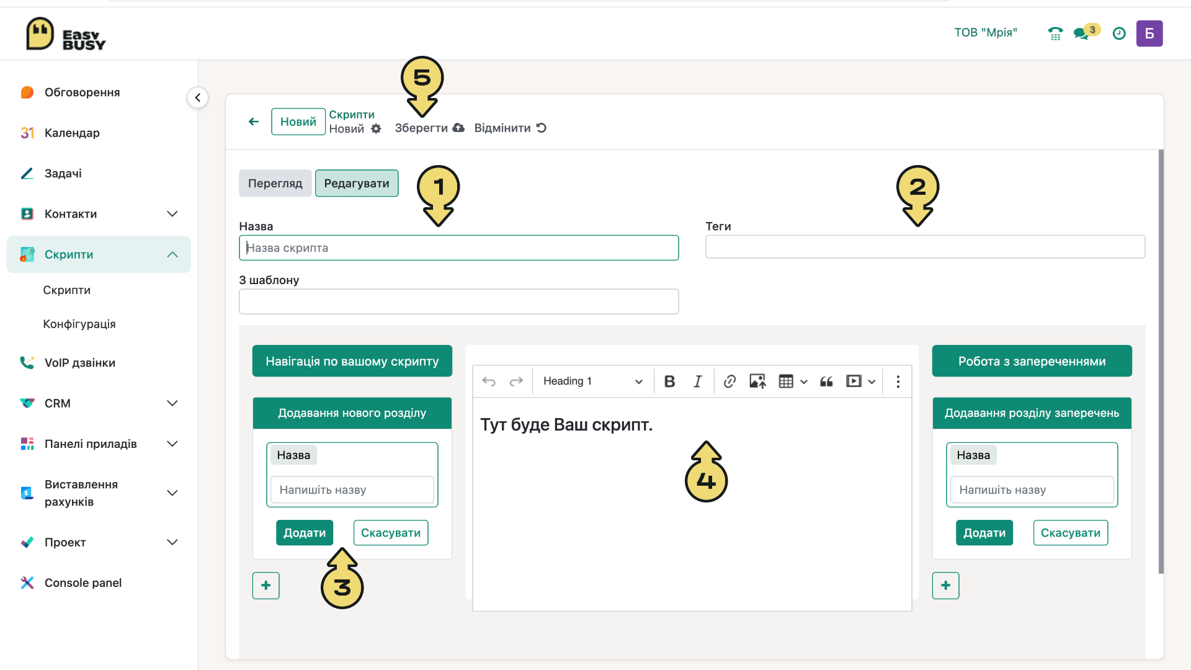The height and width of the screenshot is (670, 1191).
Task: Click the ТОВ "Мрія" company name
Action: (986, 33)
